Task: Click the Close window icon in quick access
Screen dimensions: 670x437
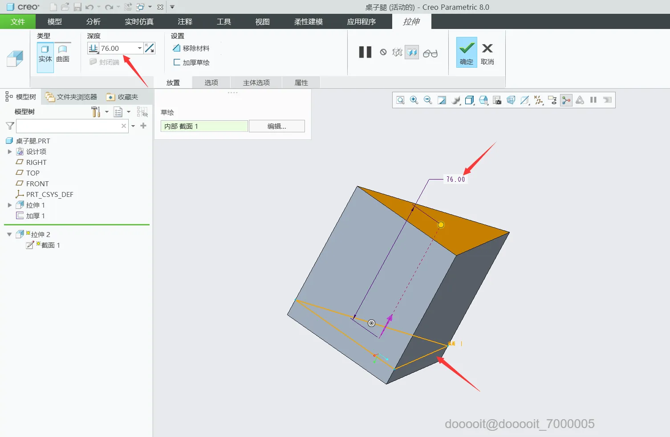Action: (160, 7)
